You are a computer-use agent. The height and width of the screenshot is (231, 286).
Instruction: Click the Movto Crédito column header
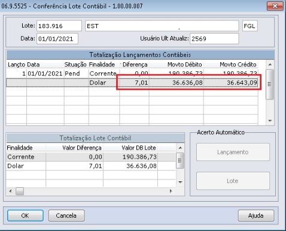[x=238, y=65]
